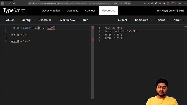Click "use strict"; in the output panel
Image resolution: width=187 pixels, height=105 pixels.
113,28
